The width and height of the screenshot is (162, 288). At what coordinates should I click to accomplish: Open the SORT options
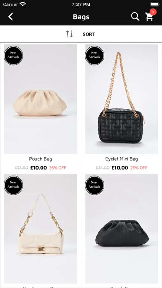click(x=89, y=34)
